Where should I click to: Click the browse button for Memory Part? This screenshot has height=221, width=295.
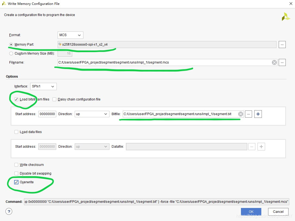pyautogui.click(x=282, y=45)
